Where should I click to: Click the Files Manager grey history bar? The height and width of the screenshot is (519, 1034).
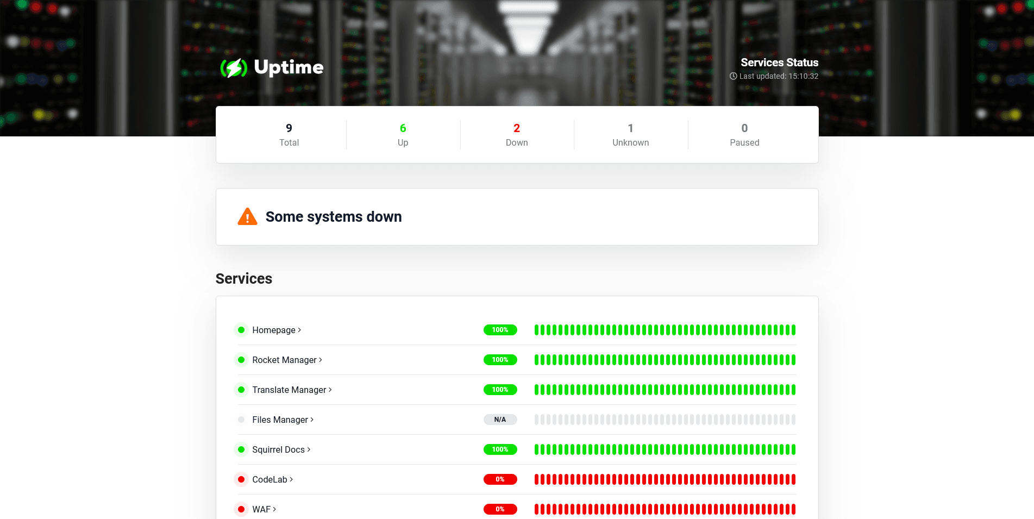tap(665, 420)
